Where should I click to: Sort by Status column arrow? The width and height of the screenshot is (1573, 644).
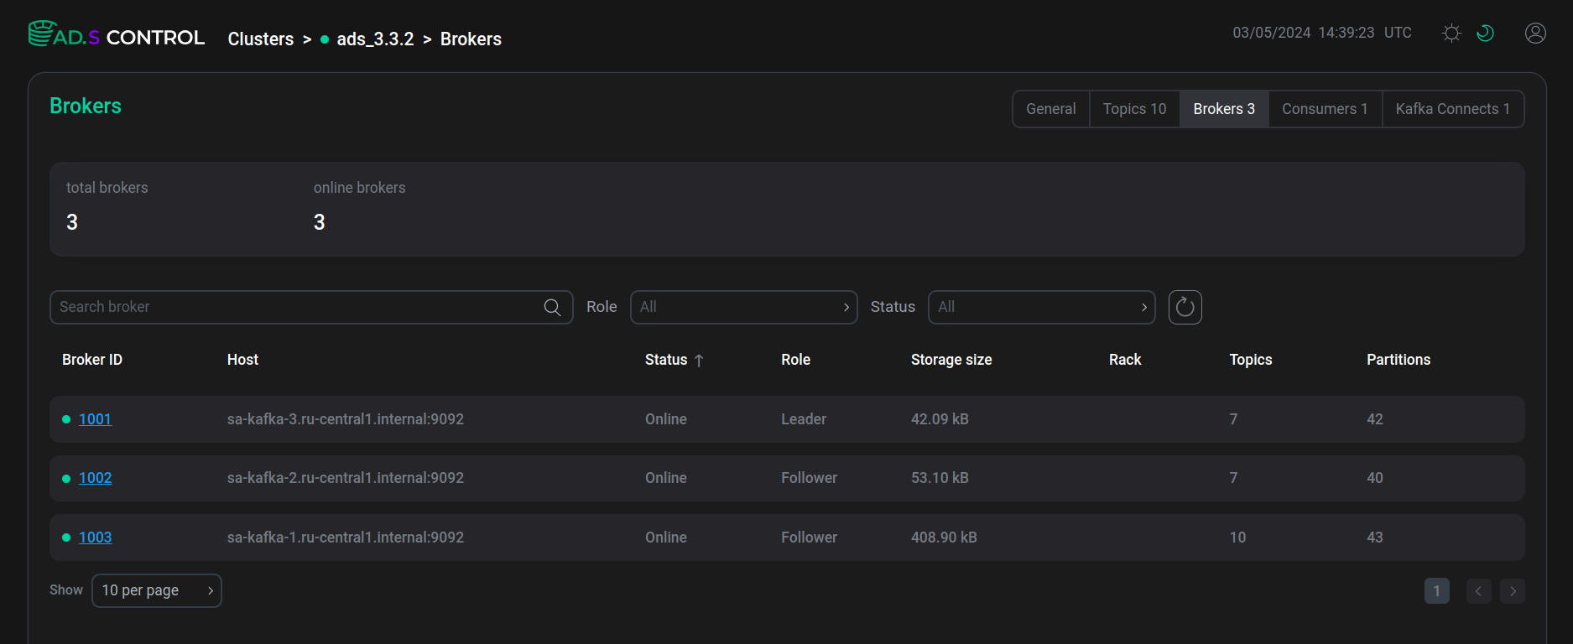tap(699, 360)
